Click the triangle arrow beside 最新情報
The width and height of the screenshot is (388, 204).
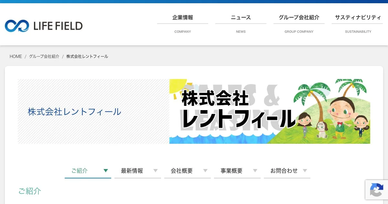click(x=156, y=171)
